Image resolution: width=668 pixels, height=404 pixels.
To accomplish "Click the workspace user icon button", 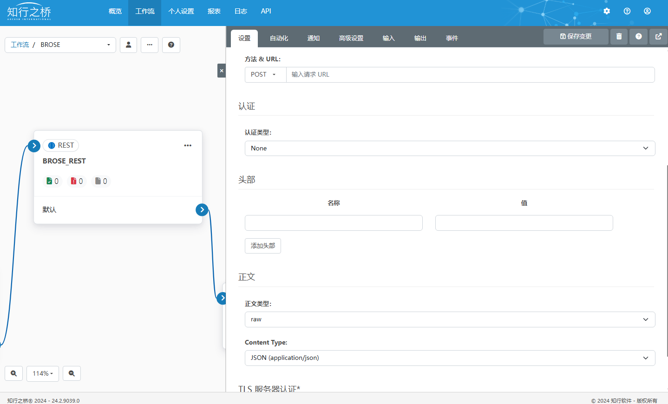I will coord(128,45).
